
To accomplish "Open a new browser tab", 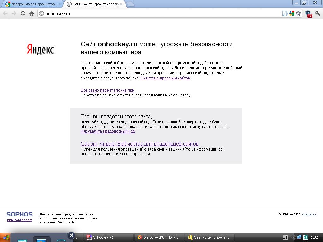I will (x=130, y=4).
